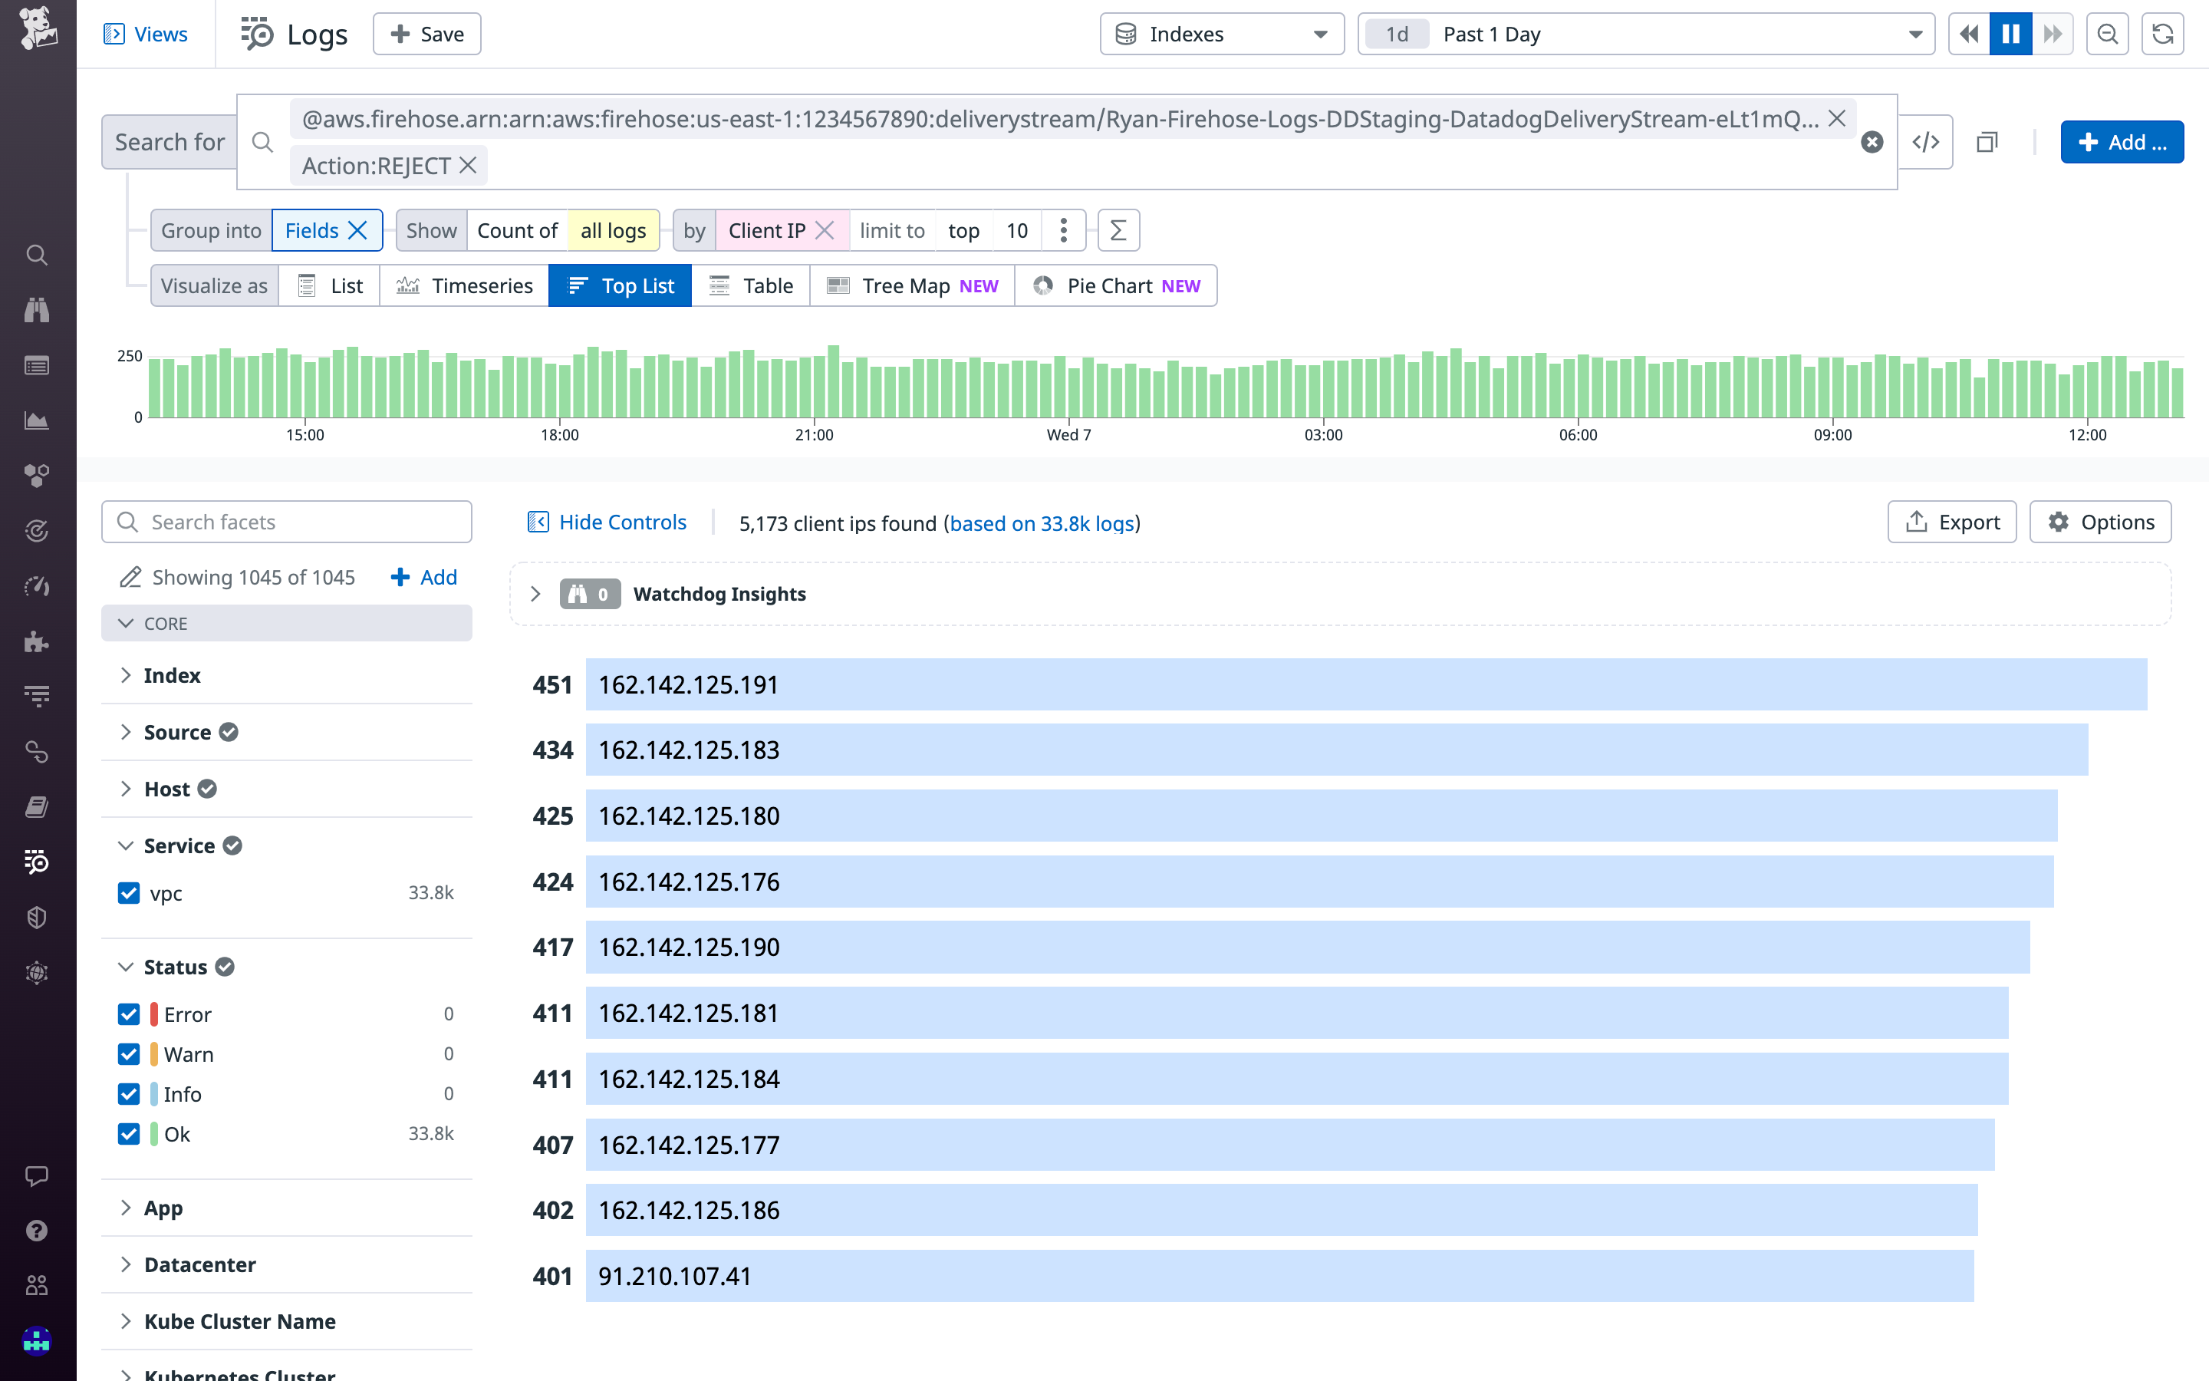Pause live updates with the pause control

2010,34
